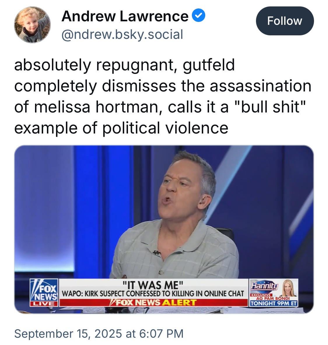328x345 pixels.
Task: Open the September 15, 2025 timestamp
Action: (x=99, y=333)
